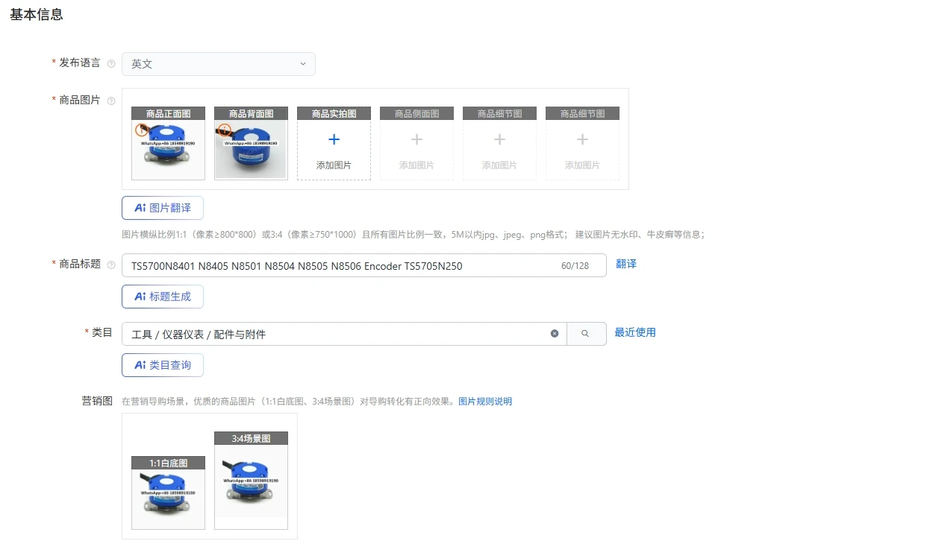Open the 图片规则说明 link in the 营销图 section
930x541 pixels.
484,401
